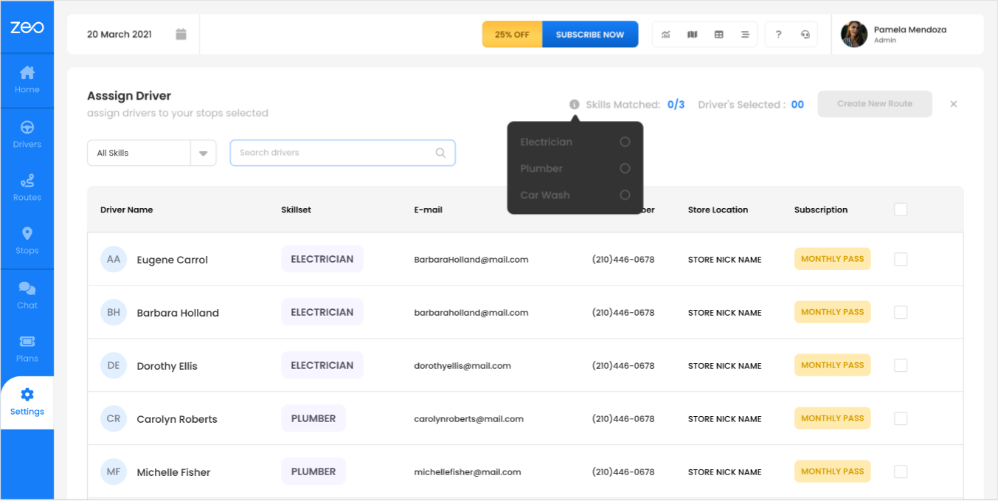Viewport: 998px width, 501px height.
Task: Click the Search drivers field
Action: click(336, 153)
